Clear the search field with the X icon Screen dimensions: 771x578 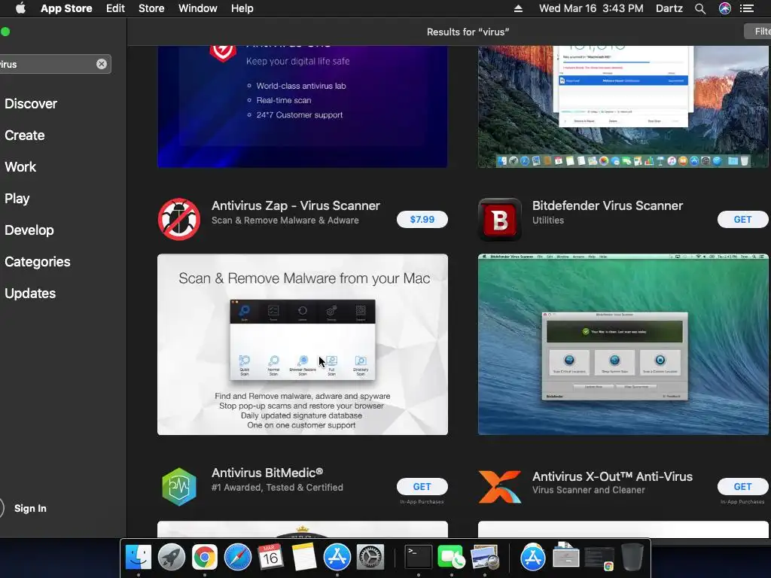point(102,64)
